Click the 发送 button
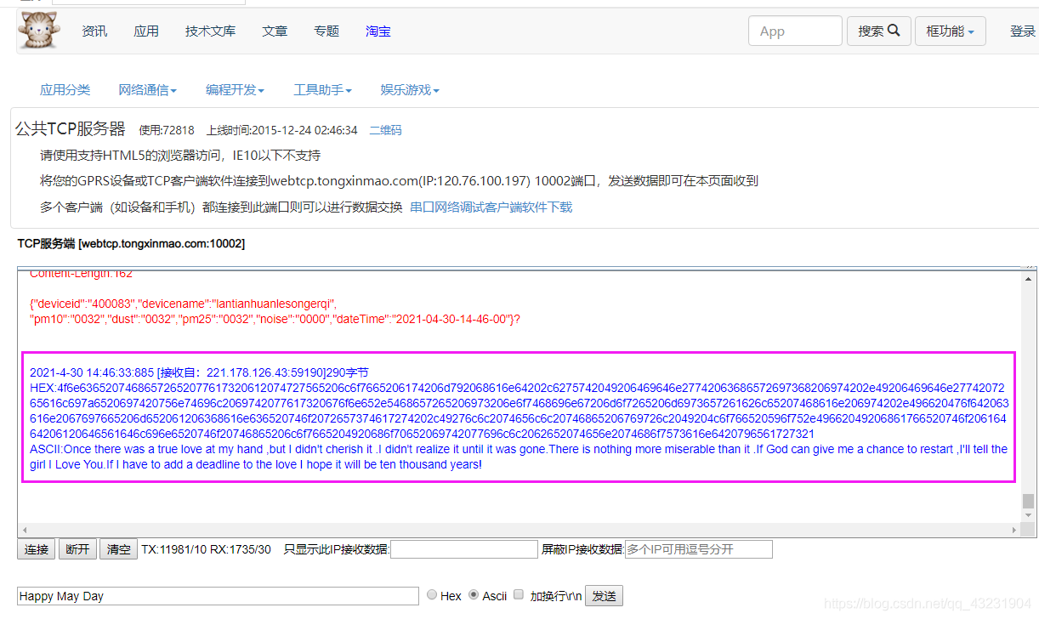The height and width of the screenshot is (619, 1039). pos(604,596)
